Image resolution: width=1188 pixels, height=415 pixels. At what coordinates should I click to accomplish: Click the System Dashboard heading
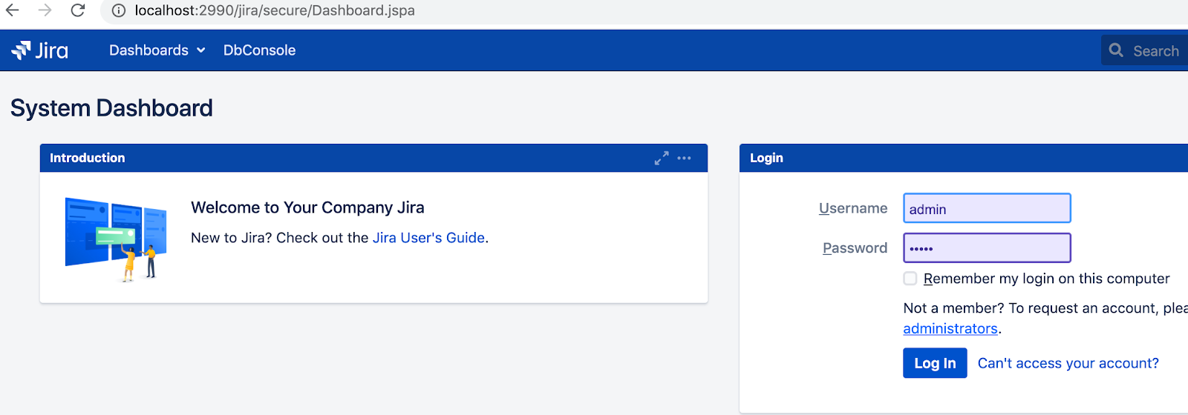click(111, 108)
